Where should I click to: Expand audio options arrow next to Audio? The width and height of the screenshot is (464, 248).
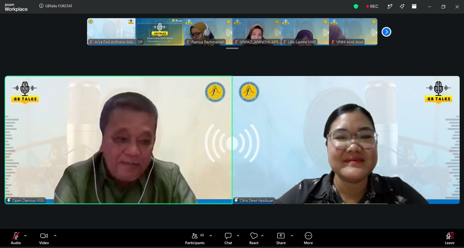[26, 236]
